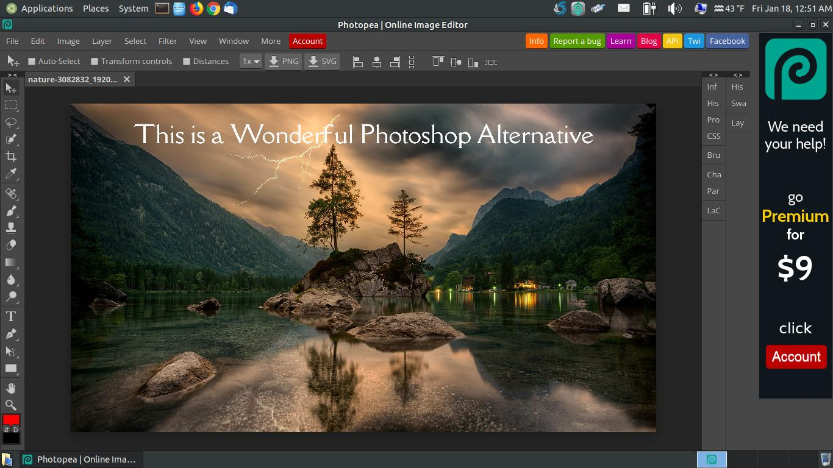Open the 1x zoom dropdown

[249, 61]
